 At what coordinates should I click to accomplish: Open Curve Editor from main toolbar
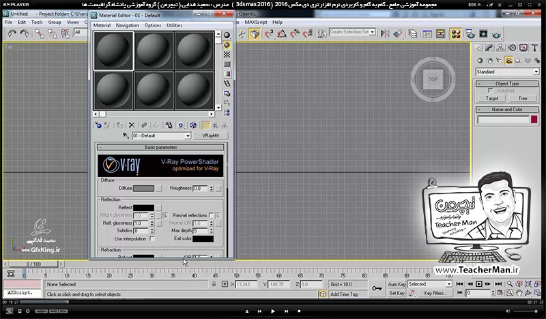tap(427, 34)
